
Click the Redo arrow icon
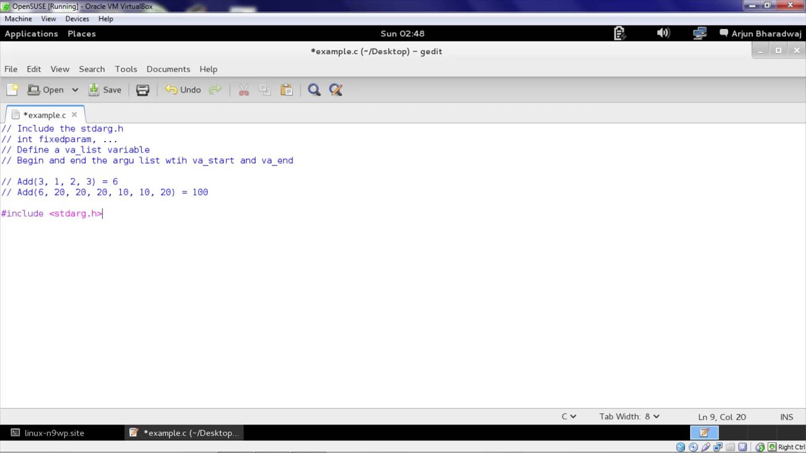coord(215,90)
